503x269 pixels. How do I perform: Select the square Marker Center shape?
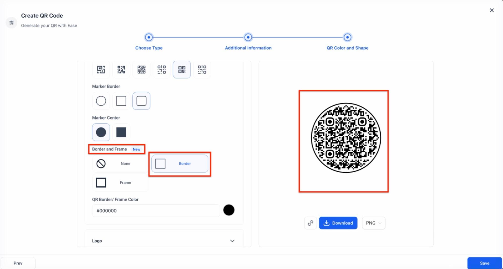(x=121, y=132)
